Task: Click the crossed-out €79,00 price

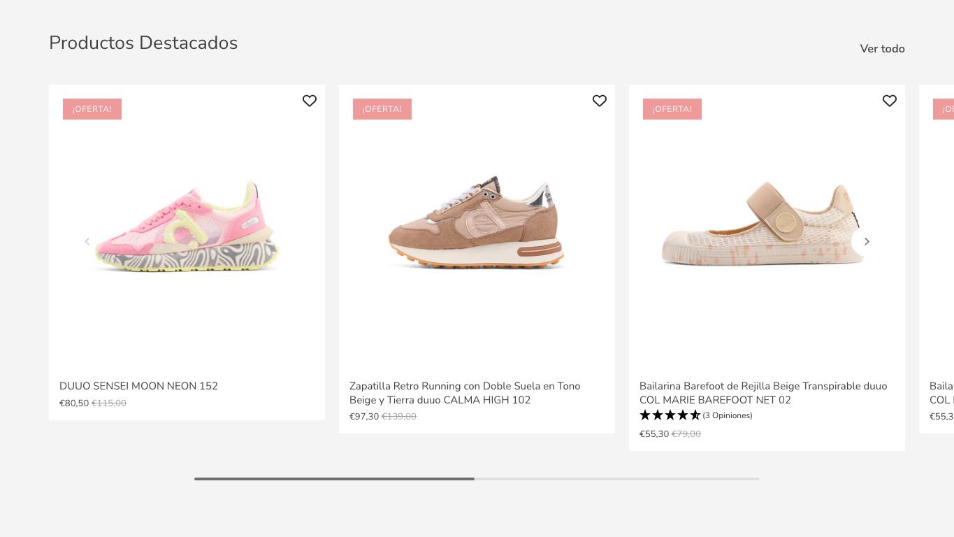Action: [686, 434]
